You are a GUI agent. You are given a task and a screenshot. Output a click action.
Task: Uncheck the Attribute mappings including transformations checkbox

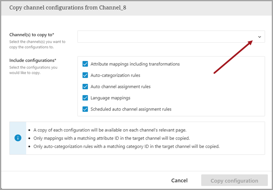click(85, 64)
